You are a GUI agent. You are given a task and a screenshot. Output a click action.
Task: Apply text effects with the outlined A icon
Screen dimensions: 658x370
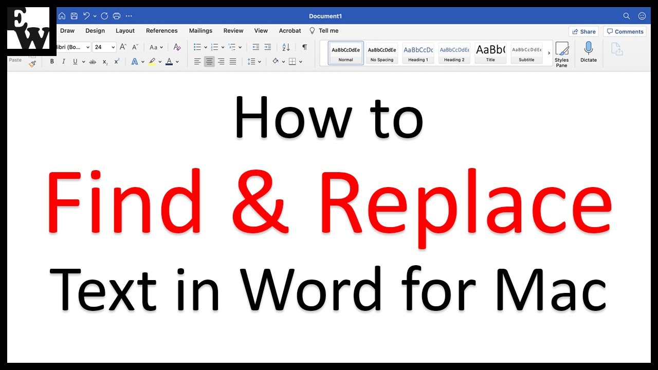click(x=134, y=62)
